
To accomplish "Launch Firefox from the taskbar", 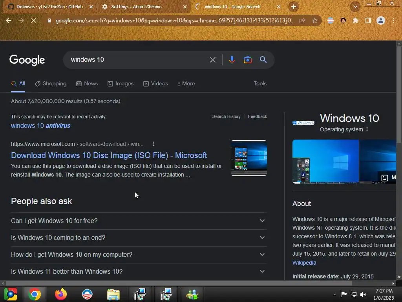I will (x=61, y=294).
